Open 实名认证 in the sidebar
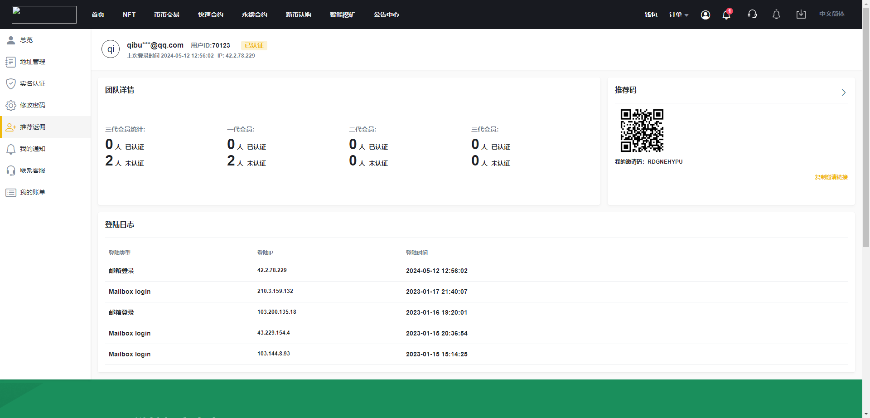 (x=32, y=83)
